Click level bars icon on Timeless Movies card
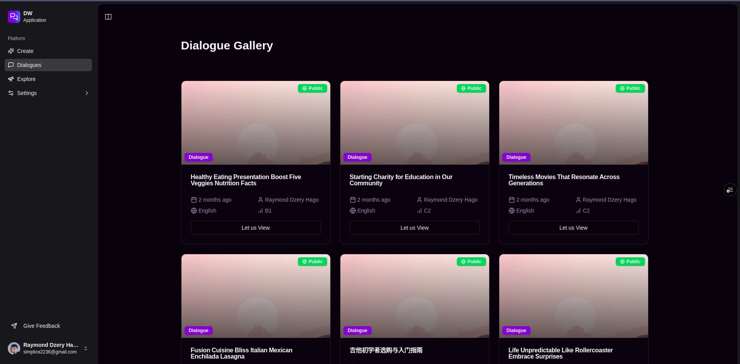The image size is (740, 364). click(x=578, y=211)
